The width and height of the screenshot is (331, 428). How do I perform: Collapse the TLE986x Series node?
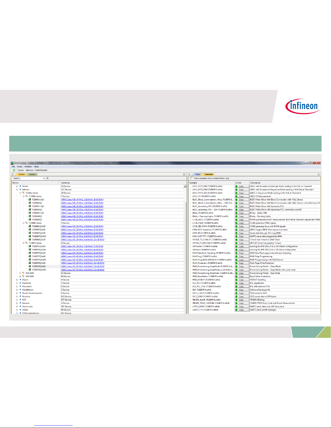pyautogui.click(x=24, y=223)
